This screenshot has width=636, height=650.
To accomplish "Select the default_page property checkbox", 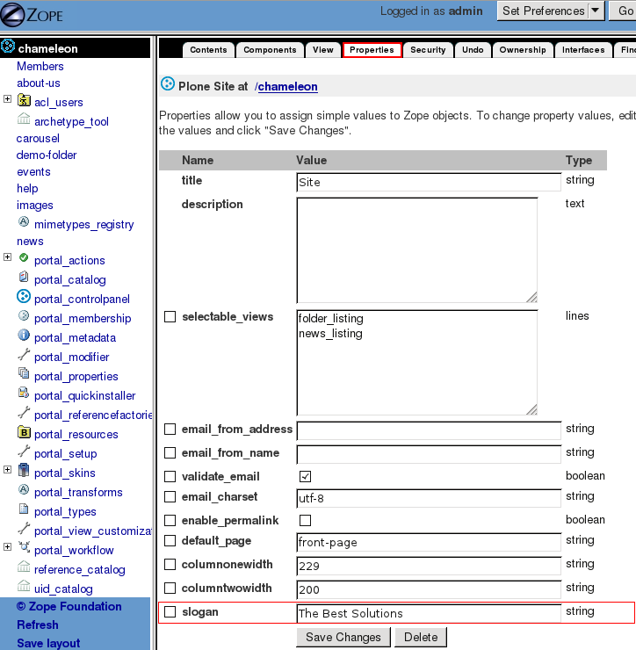I will point(170,540).
